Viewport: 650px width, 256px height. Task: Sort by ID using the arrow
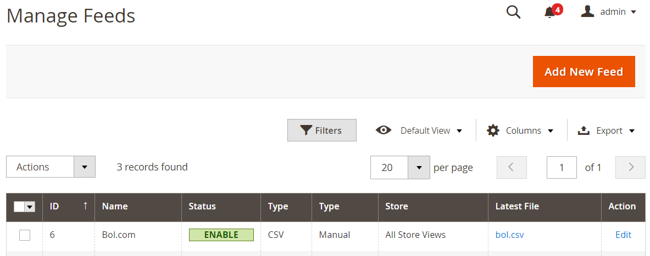click(85, 206)
